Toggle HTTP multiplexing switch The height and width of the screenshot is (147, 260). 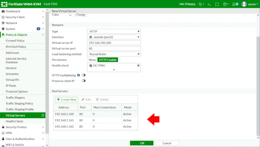click(x=84, y=75)
